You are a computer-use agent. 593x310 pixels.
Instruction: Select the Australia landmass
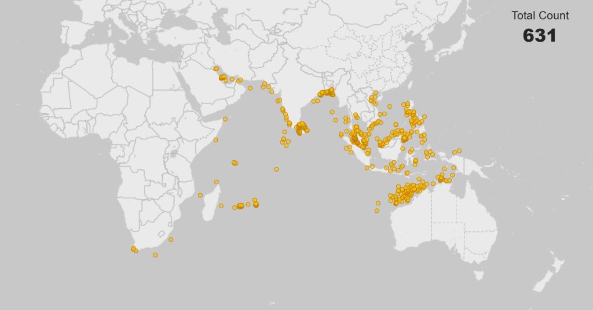(x=446, y=220)
